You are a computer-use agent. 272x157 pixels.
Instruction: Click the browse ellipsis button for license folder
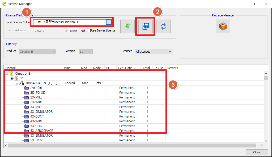click(109, 22)
